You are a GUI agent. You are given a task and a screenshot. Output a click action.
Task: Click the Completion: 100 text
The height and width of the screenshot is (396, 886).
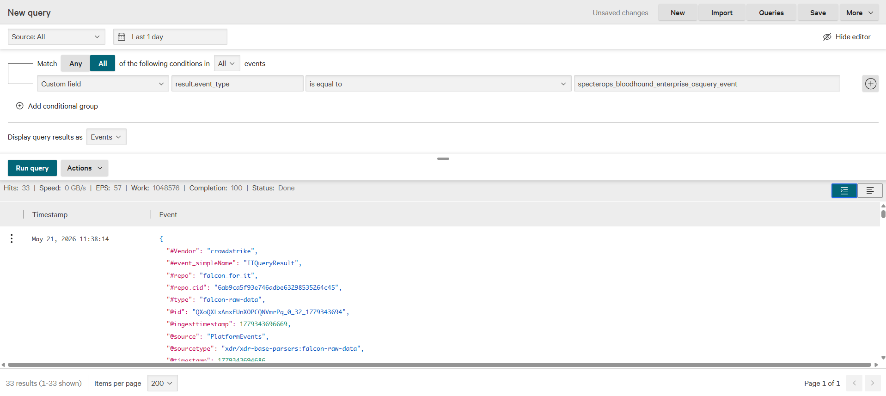coord(216,188)
